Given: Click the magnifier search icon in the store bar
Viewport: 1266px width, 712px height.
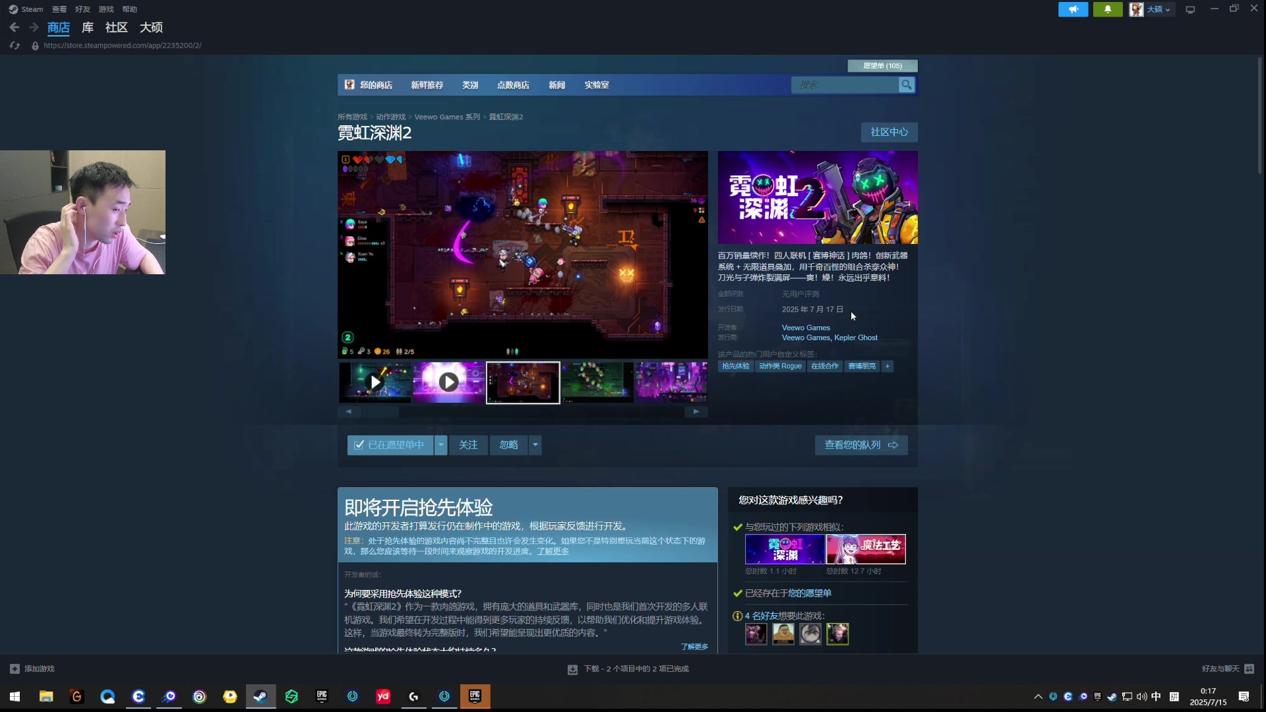Looking at the screenshot, I should (x=907, y=85).
